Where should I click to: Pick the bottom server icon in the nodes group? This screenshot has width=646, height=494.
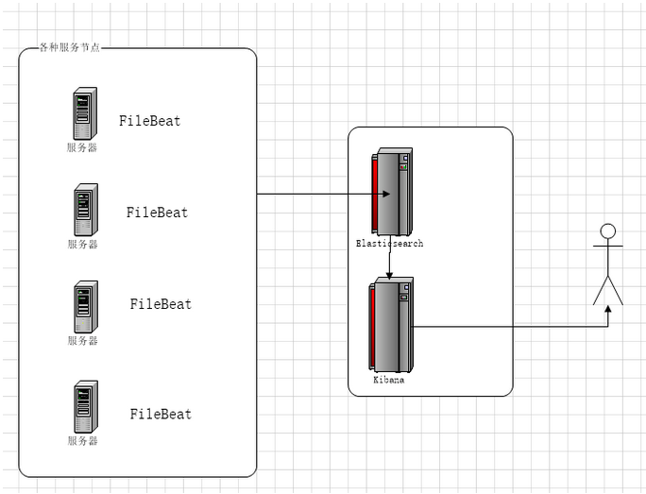(x=85, y=406)
